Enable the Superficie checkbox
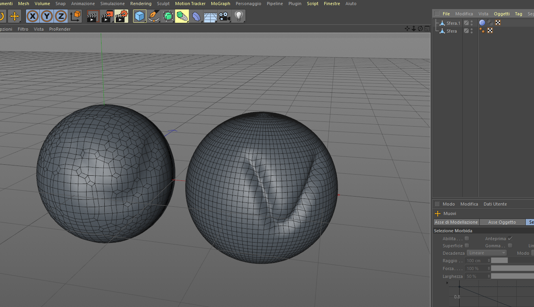The height and width of the screenshot is (307, 534). click(x=467, y=246)
